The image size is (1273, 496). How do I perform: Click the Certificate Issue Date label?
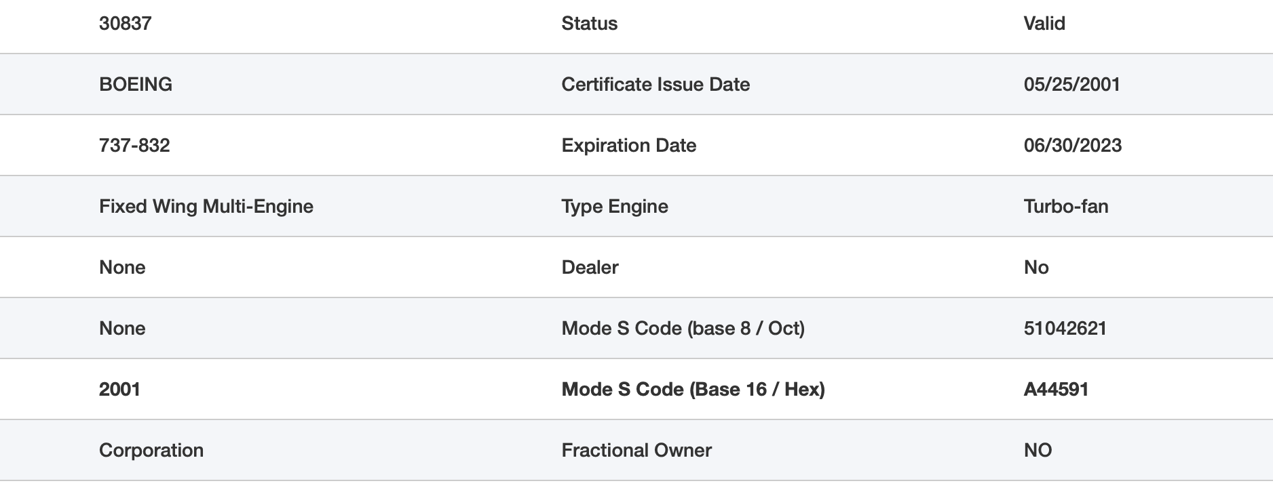click(655, 85)
